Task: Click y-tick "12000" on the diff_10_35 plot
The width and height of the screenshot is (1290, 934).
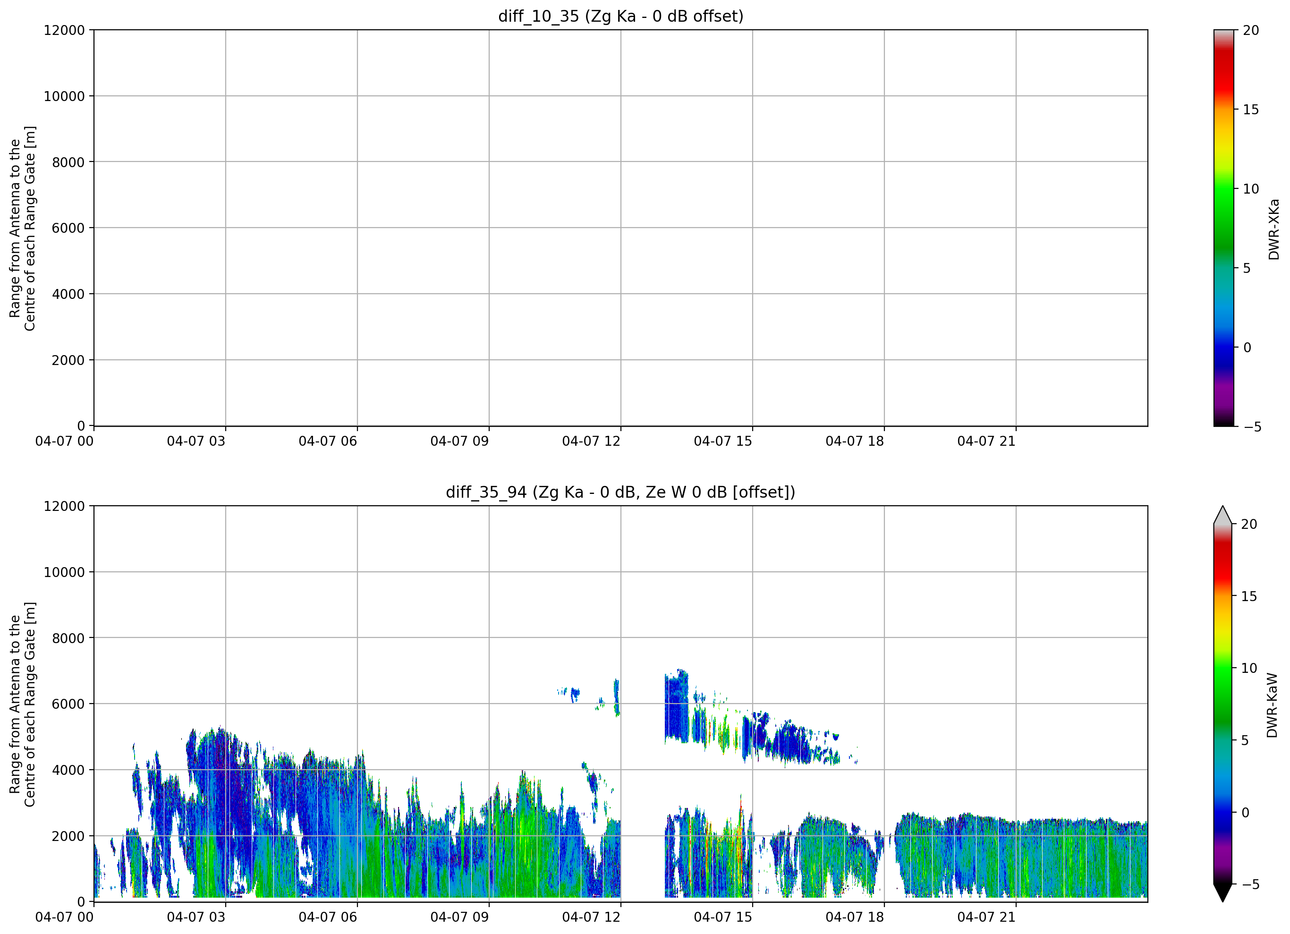Action: 64,30
